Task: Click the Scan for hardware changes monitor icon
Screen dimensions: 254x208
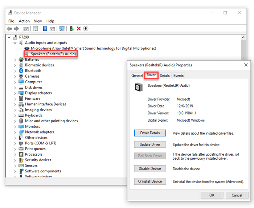Action: [x=62, y=29]
